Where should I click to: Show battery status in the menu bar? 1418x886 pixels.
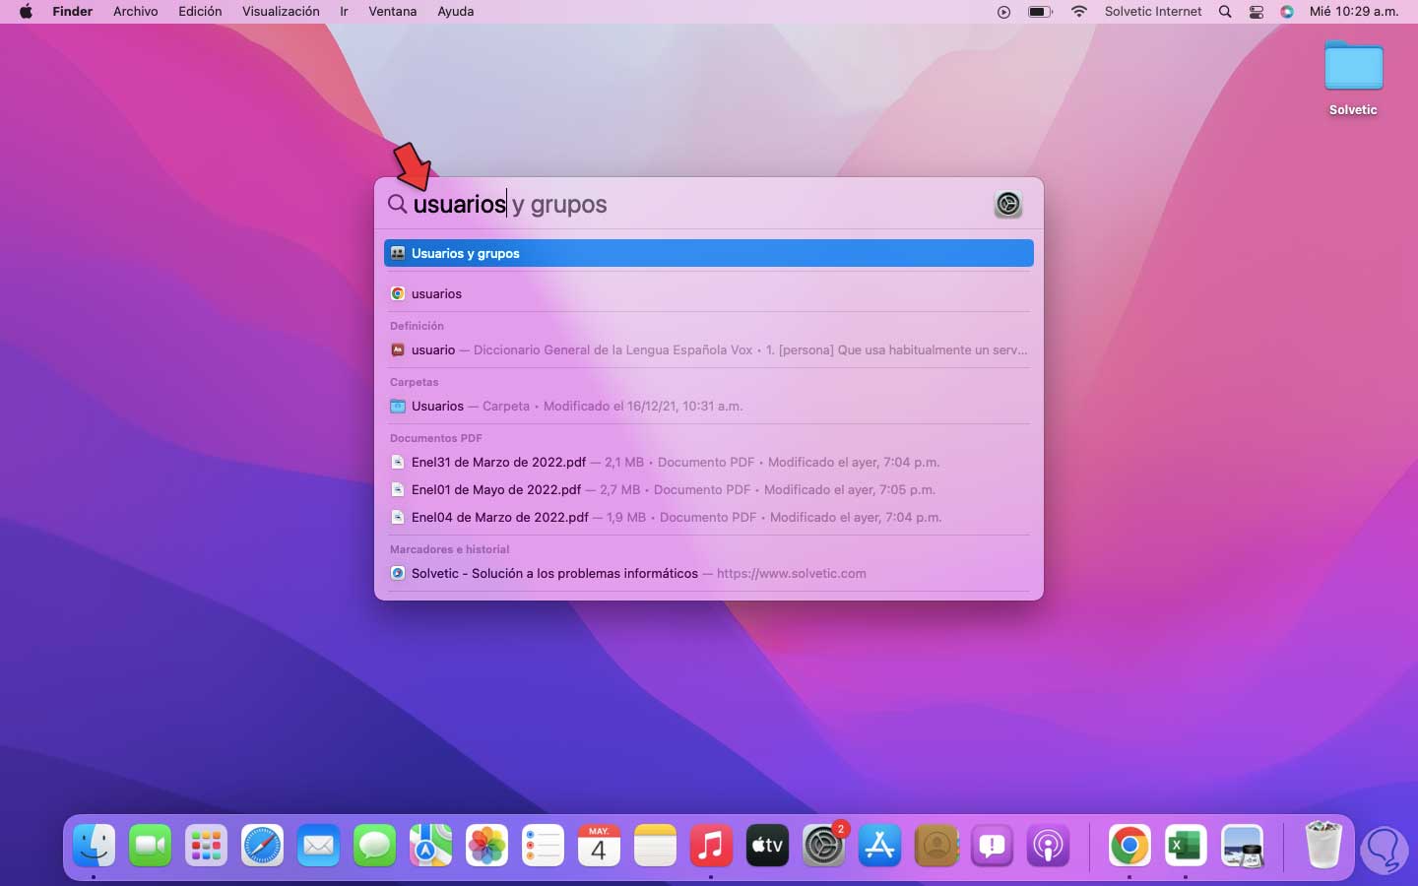click(1040, 12)
